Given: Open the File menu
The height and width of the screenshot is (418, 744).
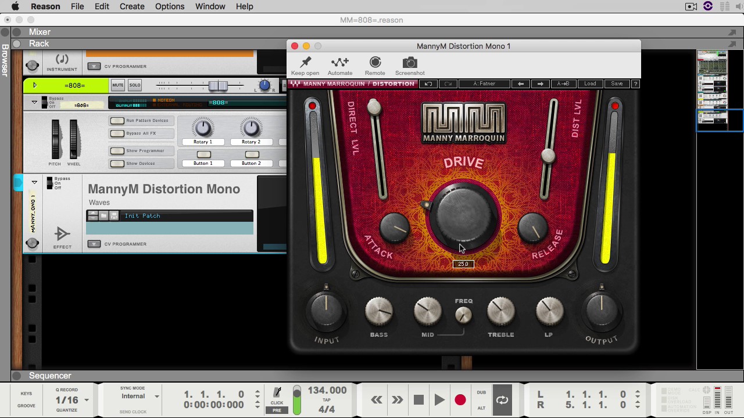Looking at the screenshot, I should coord(77,6).
